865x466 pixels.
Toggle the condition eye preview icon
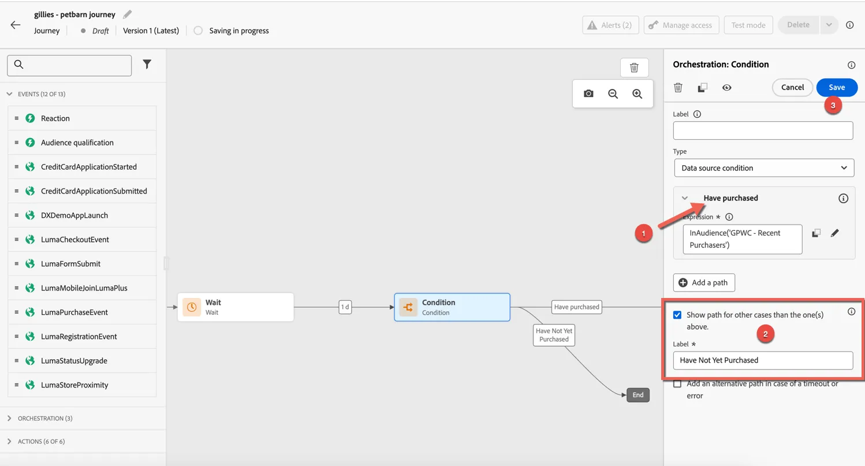727,88
